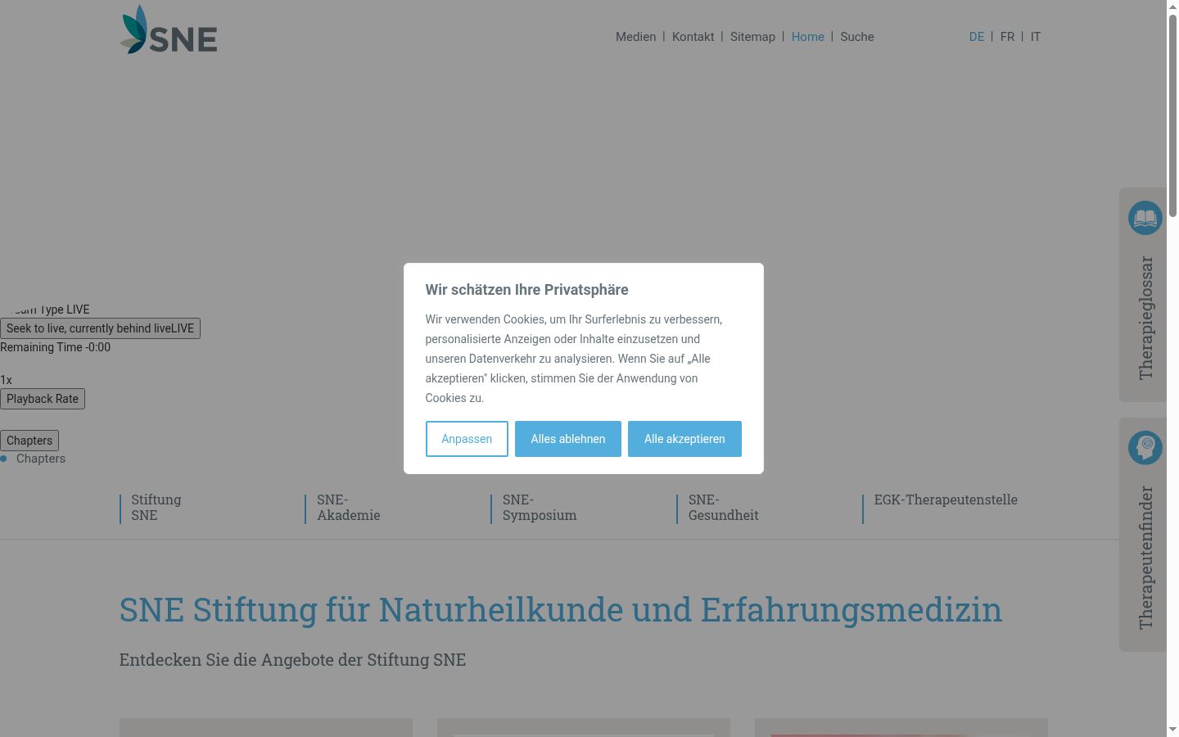Image resolution: width=1179 pixels, height=737 pixels.
Task: Click the scrollbar down arrow
Action: tap(1172, 730)
